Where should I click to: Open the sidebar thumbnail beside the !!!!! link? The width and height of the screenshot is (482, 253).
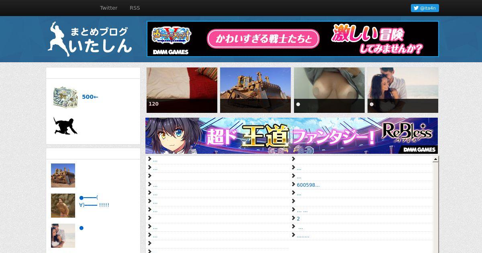pyautogui.click(x=63, y=206)
